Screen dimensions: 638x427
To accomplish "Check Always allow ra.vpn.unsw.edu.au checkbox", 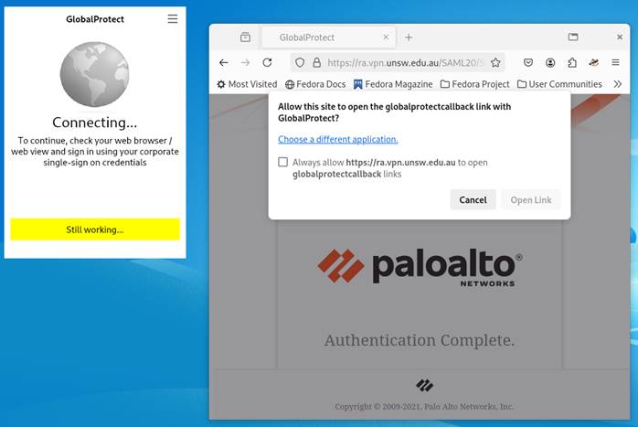I will point(282,162).
